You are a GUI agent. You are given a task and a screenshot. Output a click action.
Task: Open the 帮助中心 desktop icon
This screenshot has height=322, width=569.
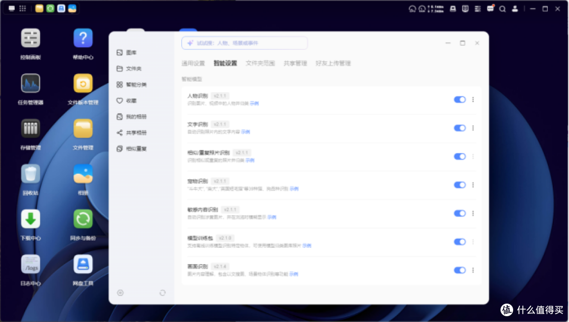pyautogui.click(x=83, y=38)
